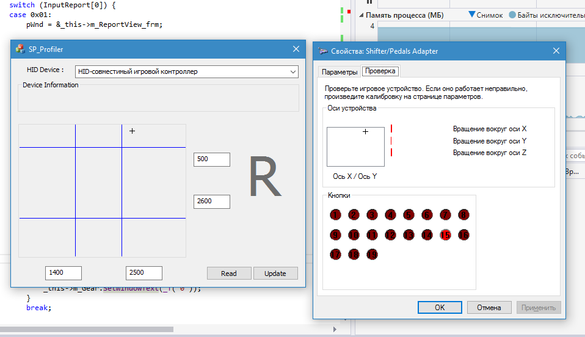
Task: Click button indicator number 1
Action: point(335,214)
